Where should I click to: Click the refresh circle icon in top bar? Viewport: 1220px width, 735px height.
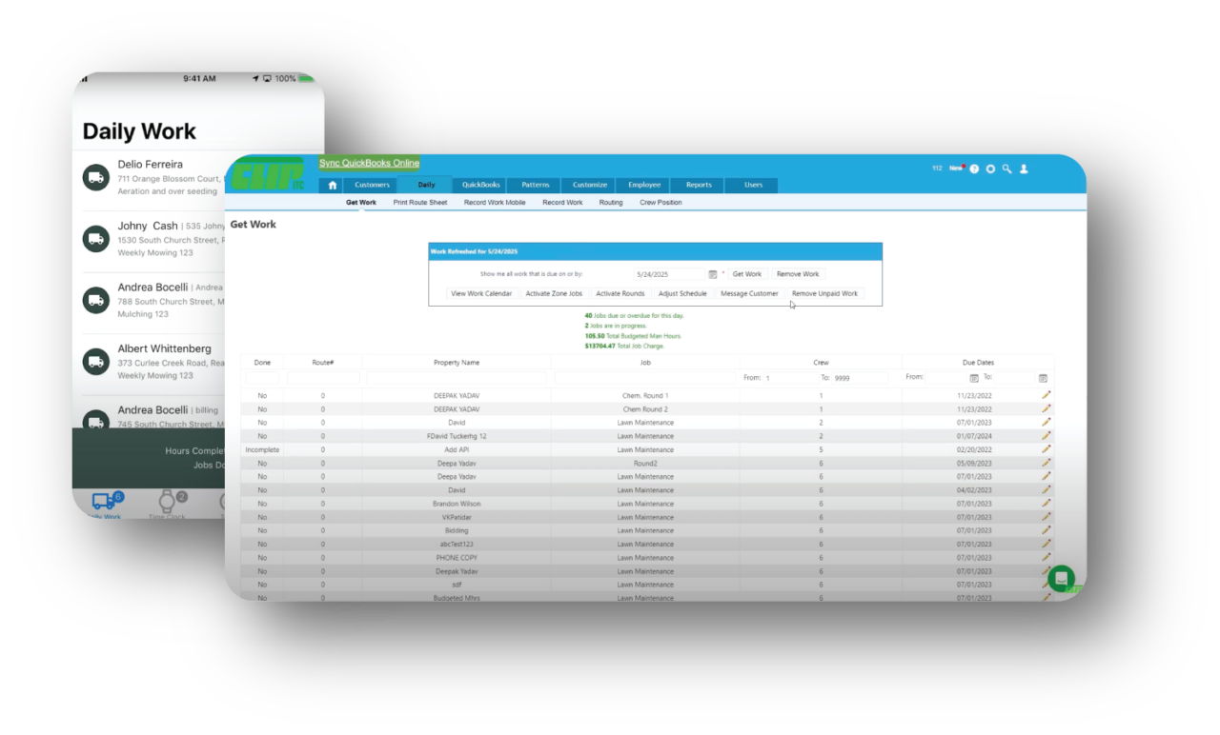(x=990, y=169)
